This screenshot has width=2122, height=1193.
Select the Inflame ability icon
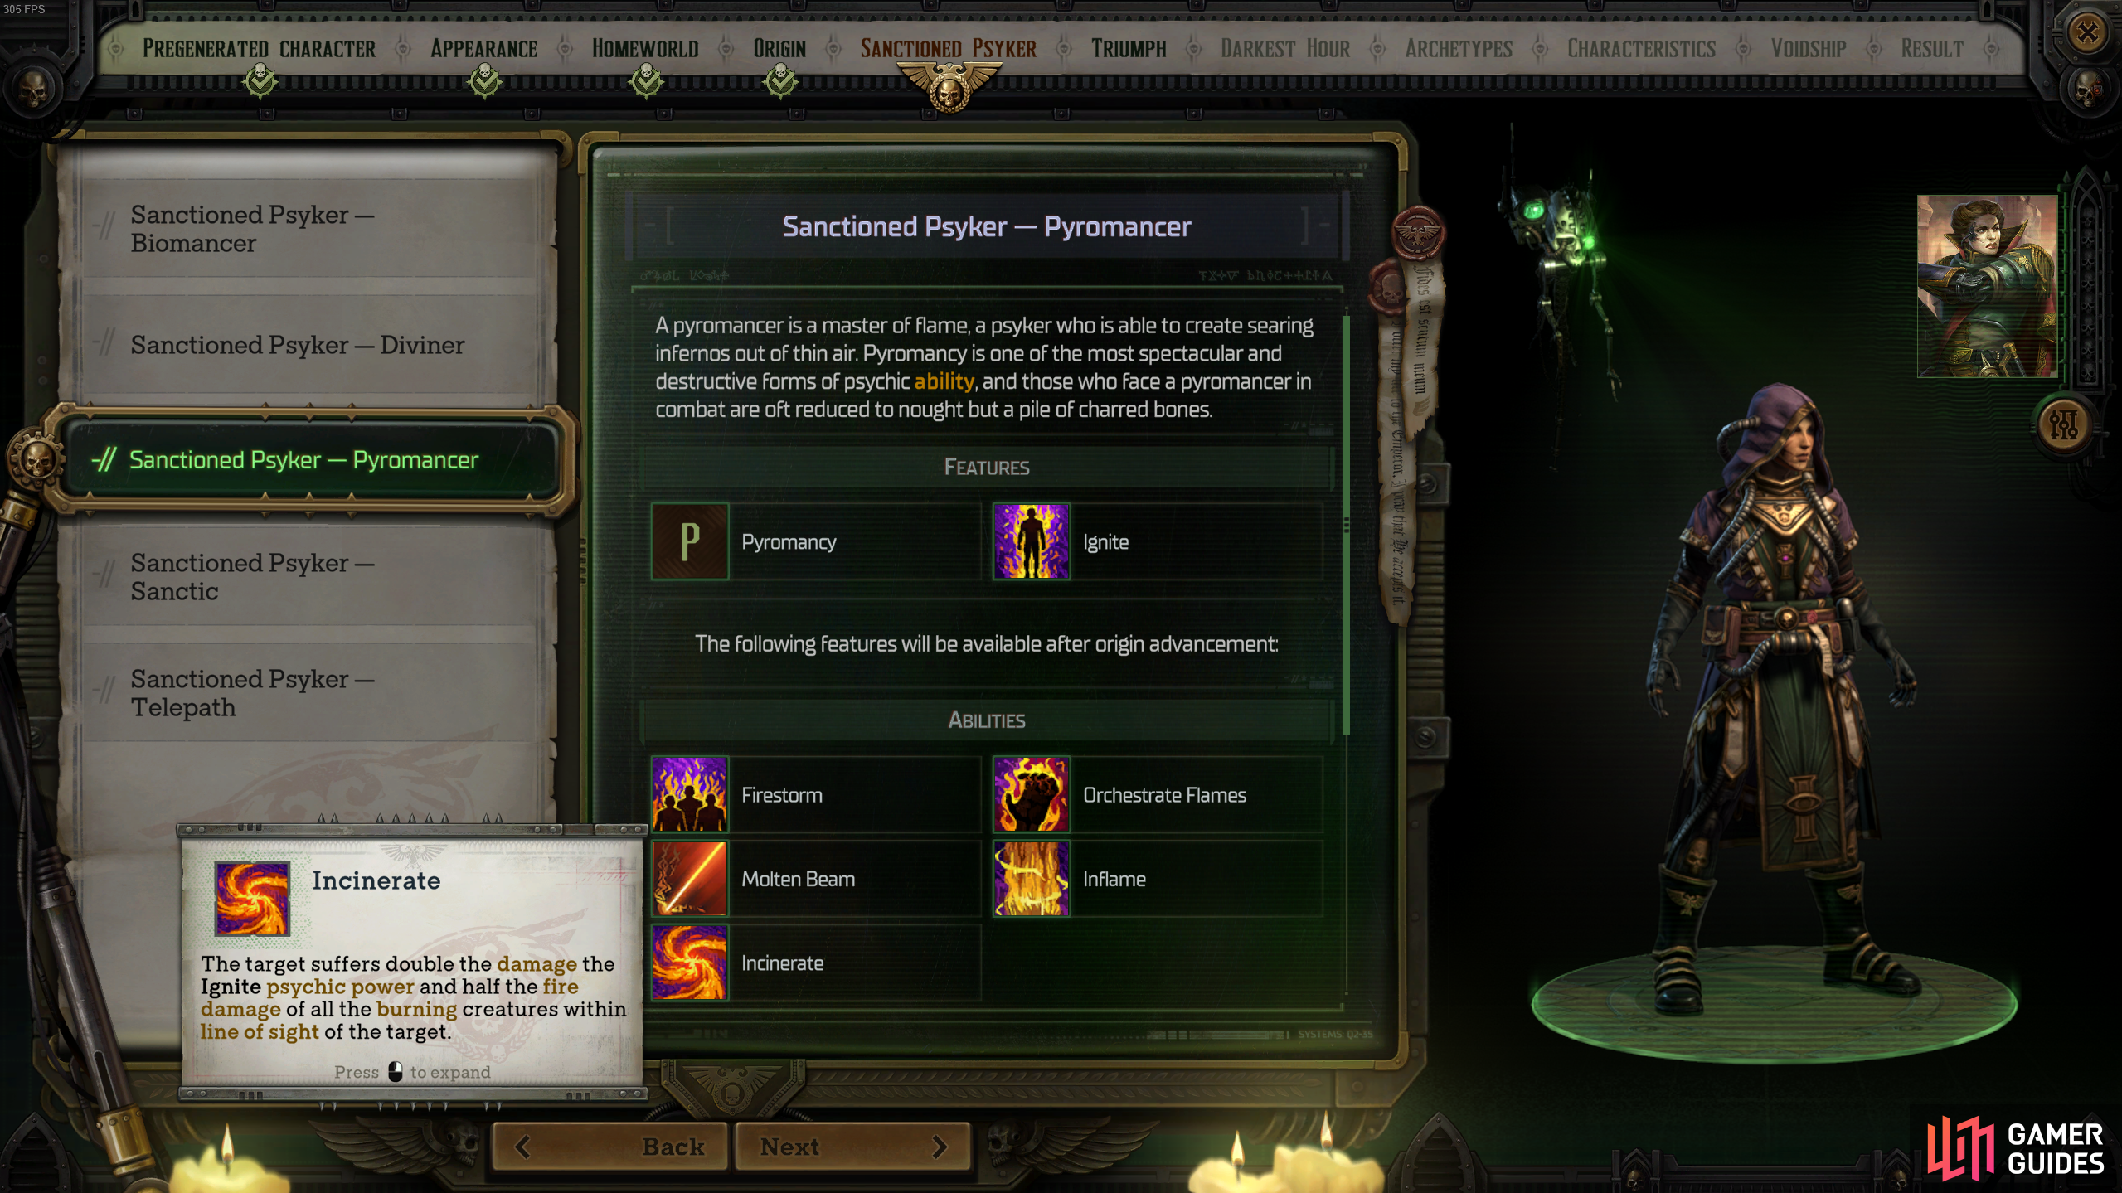[1031, 879]
